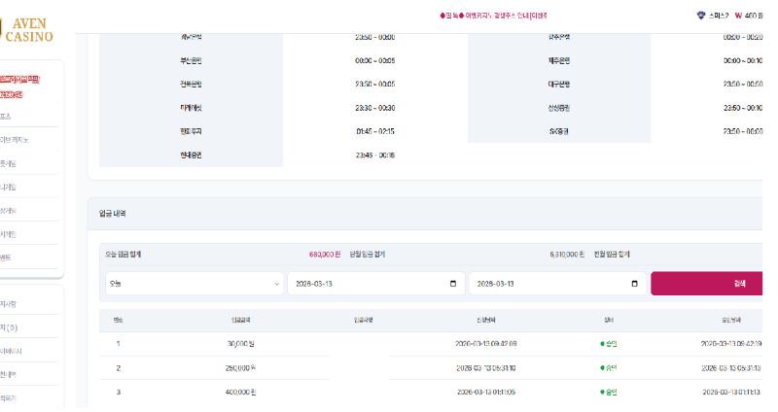Click the Aven Casino logo
Screen dimensions: 778x412
coord(27,30)
